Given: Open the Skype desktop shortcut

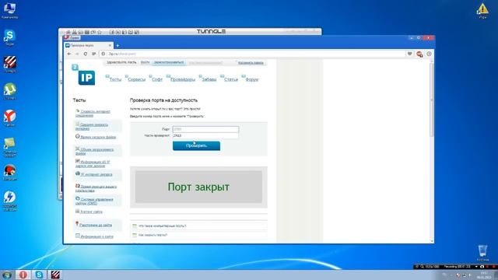Looking at the screenshot, I should click(9, 37).
